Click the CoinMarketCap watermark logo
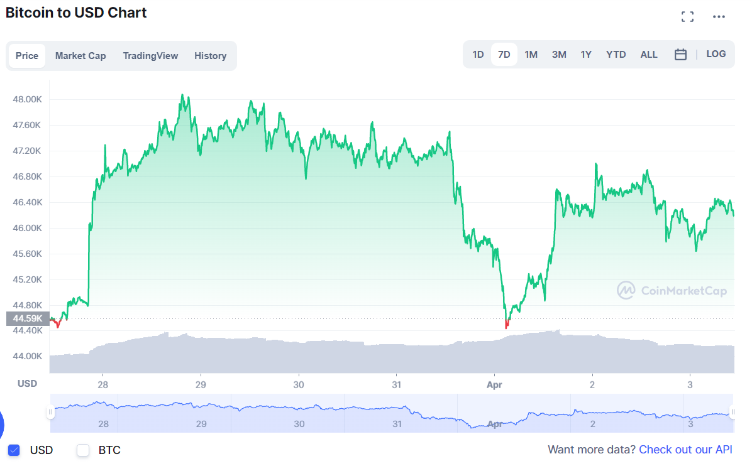This screenshot has height=471, width=752. click(x=672, y=291)
